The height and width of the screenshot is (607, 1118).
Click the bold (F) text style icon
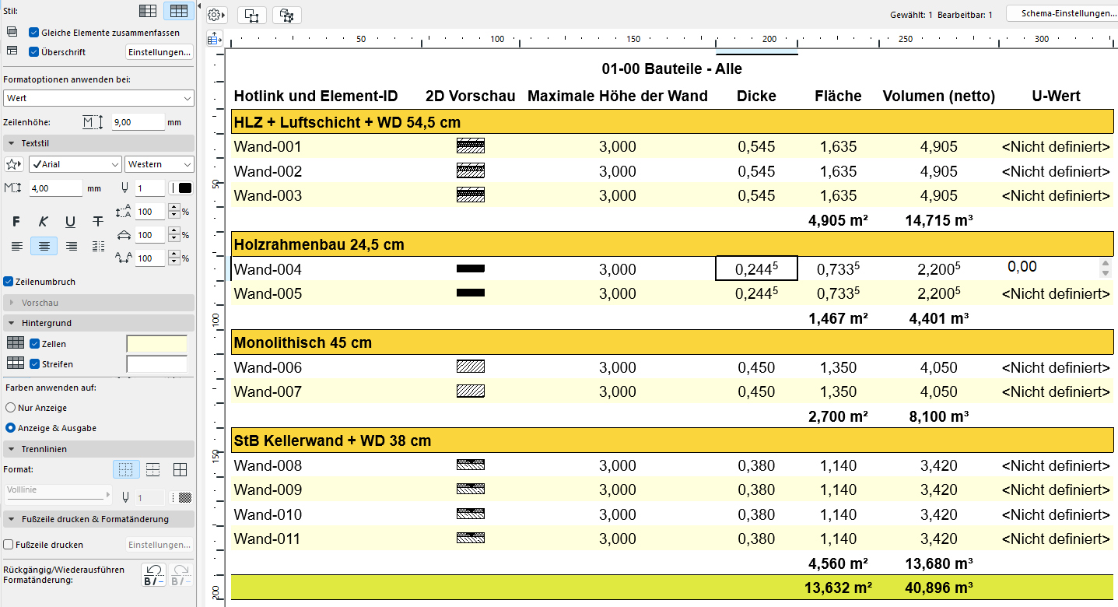[16, 223]
